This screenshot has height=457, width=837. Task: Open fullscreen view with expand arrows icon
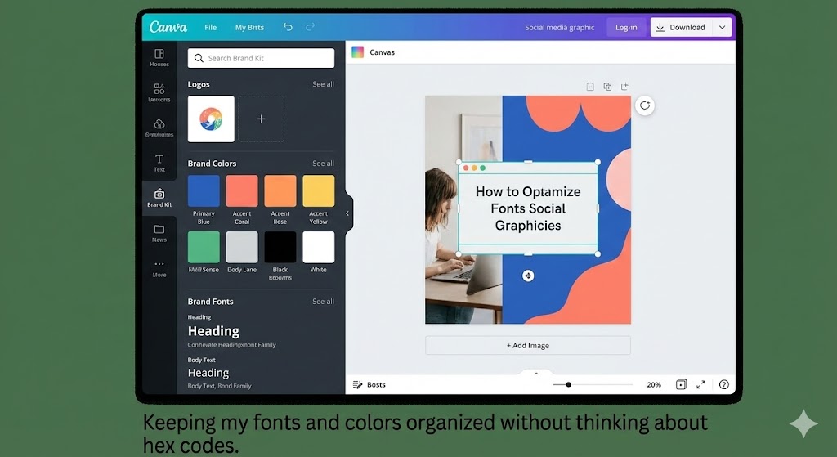tap(700, 384)
